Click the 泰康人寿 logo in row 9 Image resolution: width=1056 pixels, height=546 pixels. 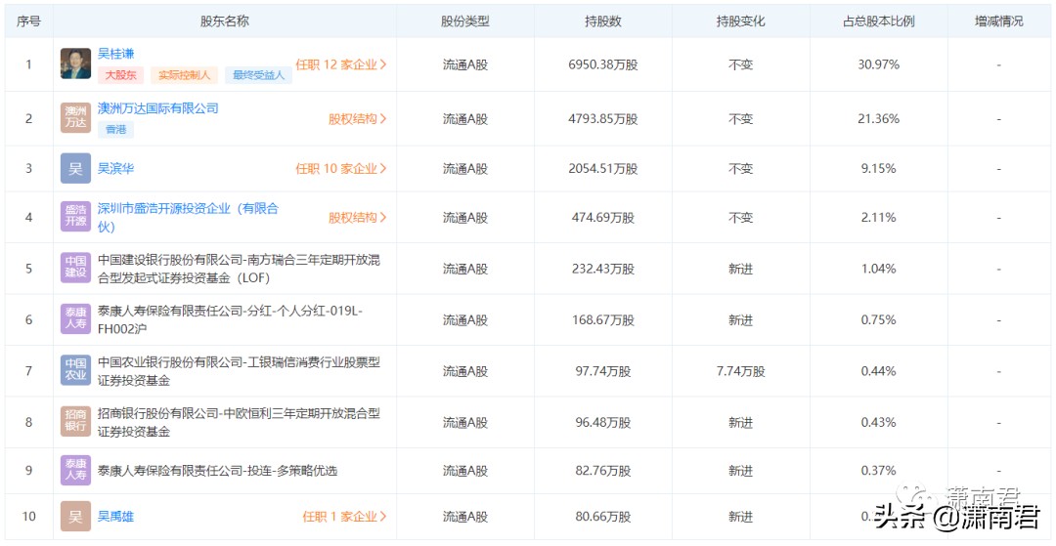pyautogui.click(x=75, y=470)
